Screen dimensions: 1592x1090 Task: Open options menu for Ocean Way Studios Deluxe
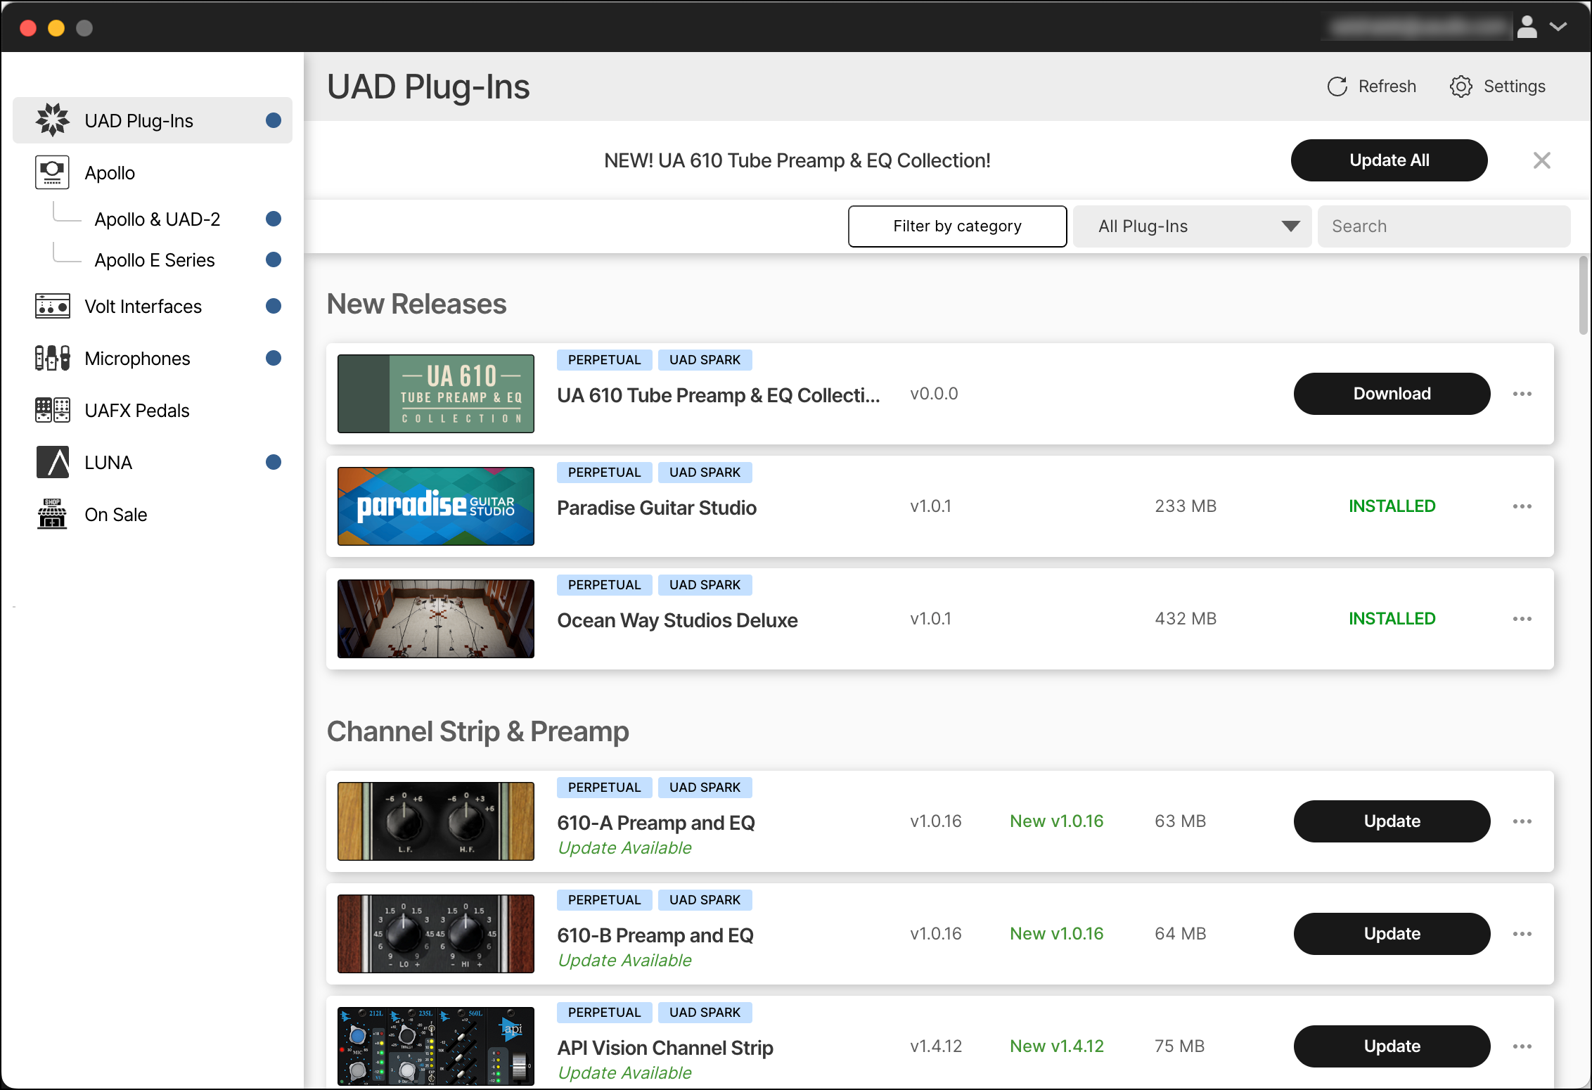(1522, 619)
